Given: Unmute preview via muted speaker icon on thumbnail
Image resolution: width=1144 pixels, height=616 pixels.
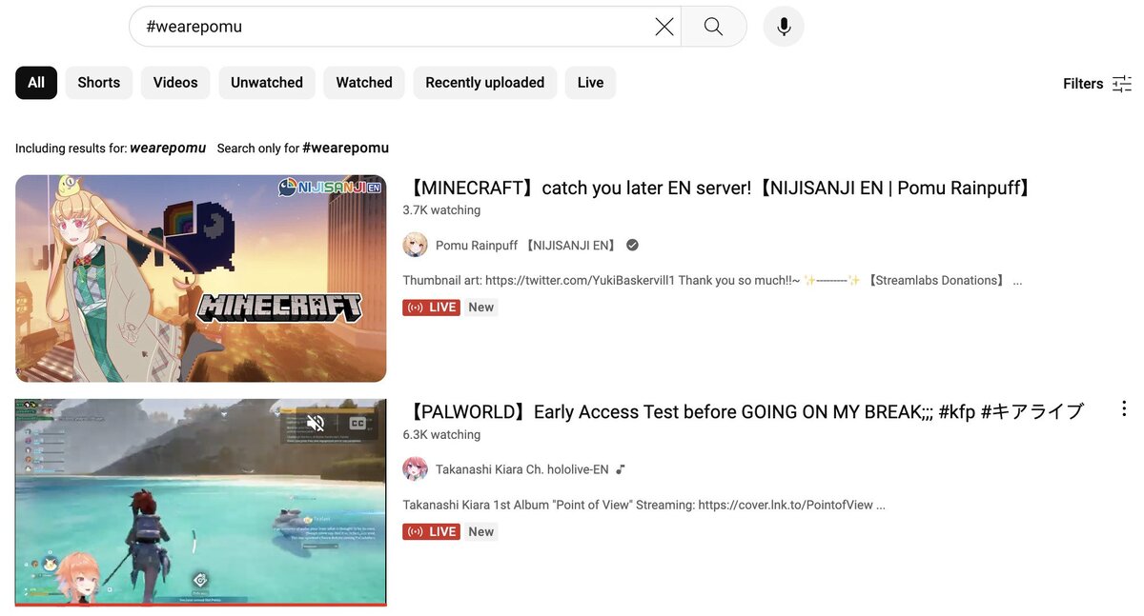Looking at the screenshot, I should pyautogui.click(x=316, y=423).
